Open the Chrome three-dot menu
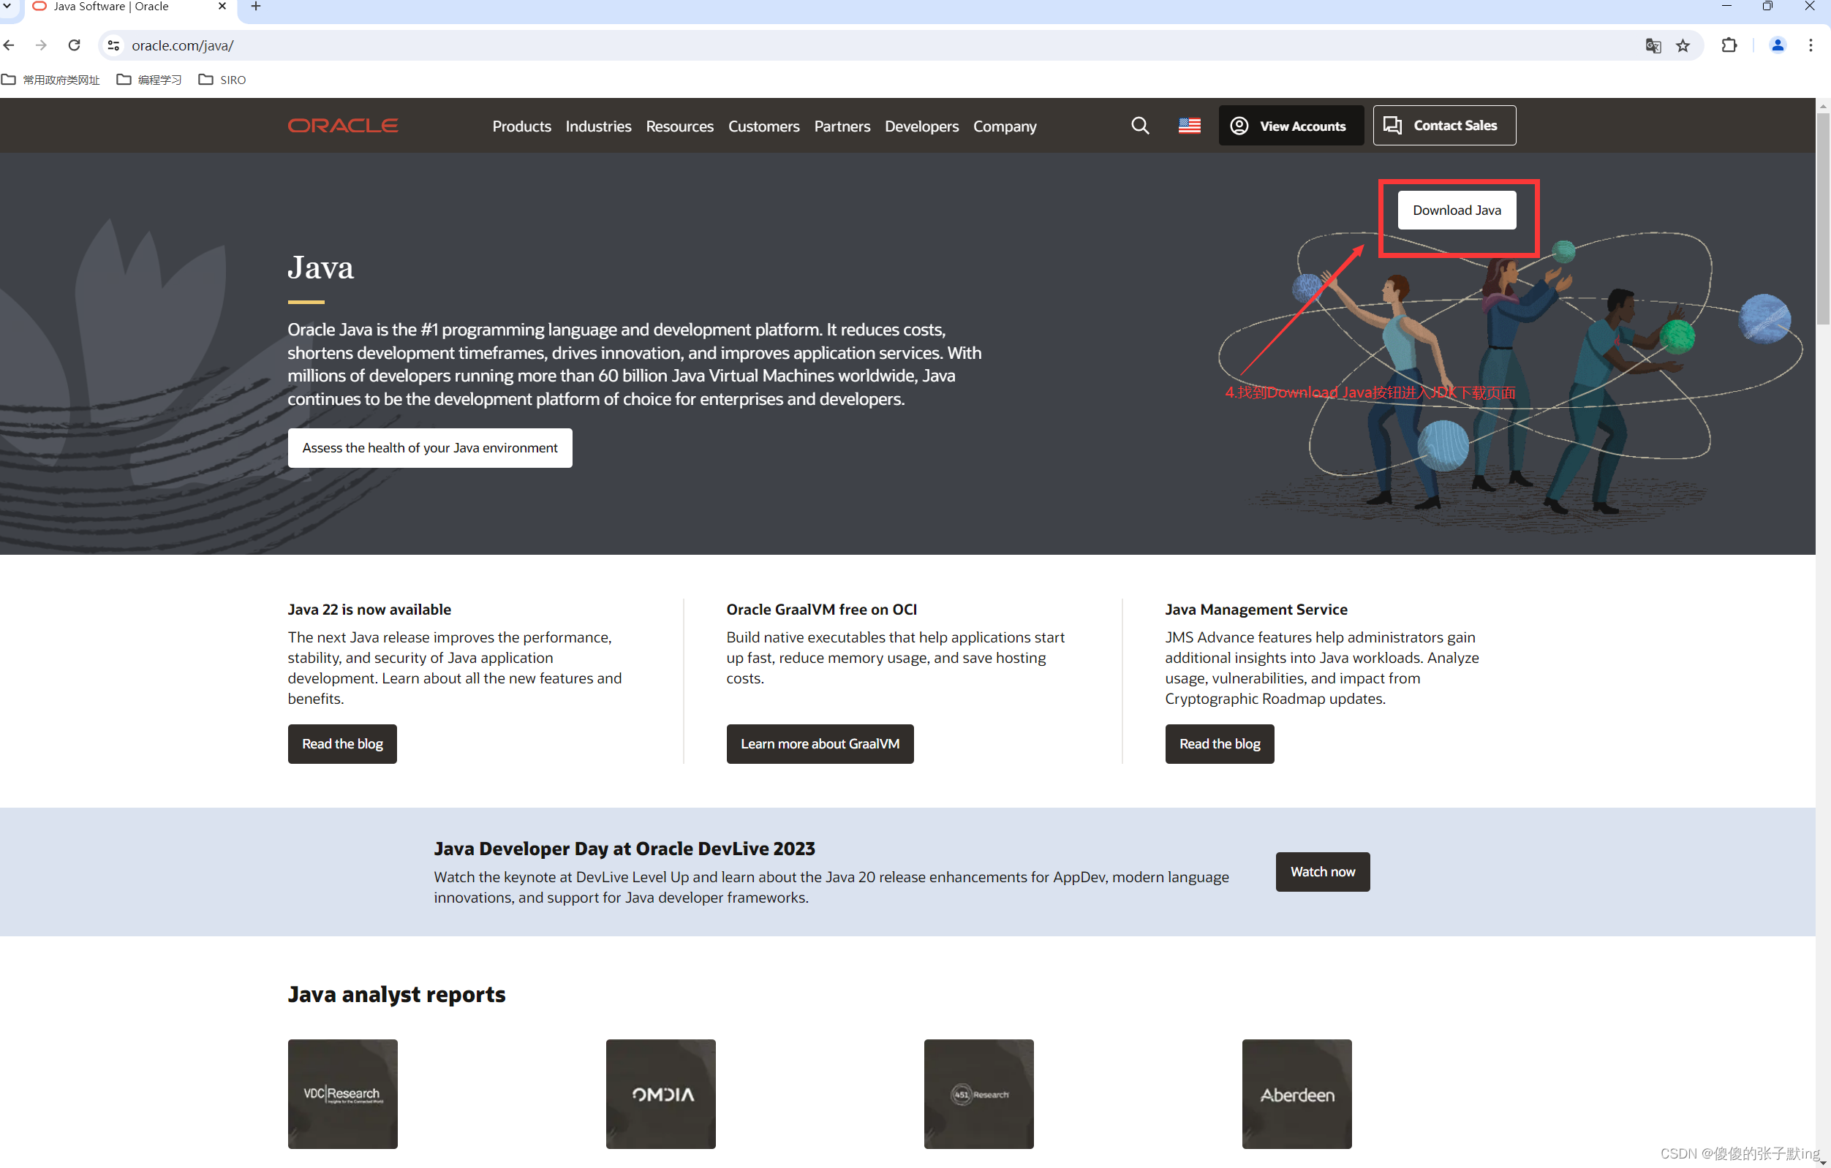Viewport: 1831px width, 1168px height. click(x=1811, y=45)
